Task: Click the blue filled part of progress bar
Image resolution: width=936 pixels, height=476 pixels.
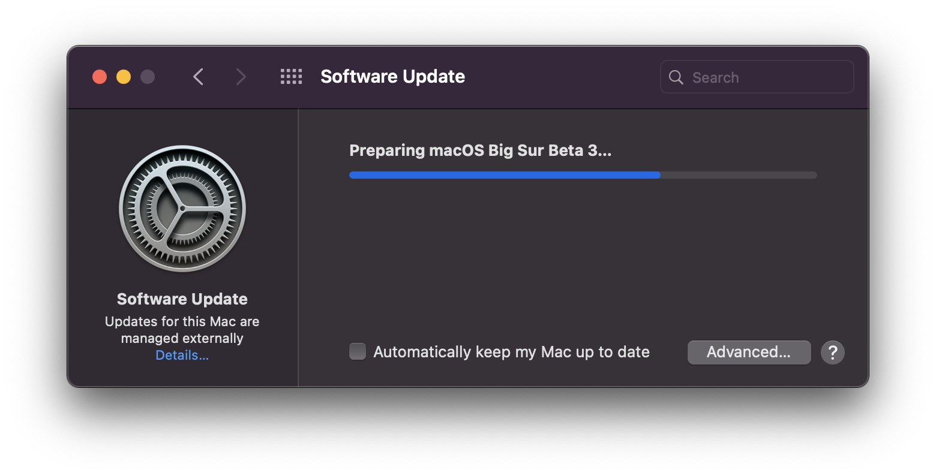Action: [x=504, y=175]
